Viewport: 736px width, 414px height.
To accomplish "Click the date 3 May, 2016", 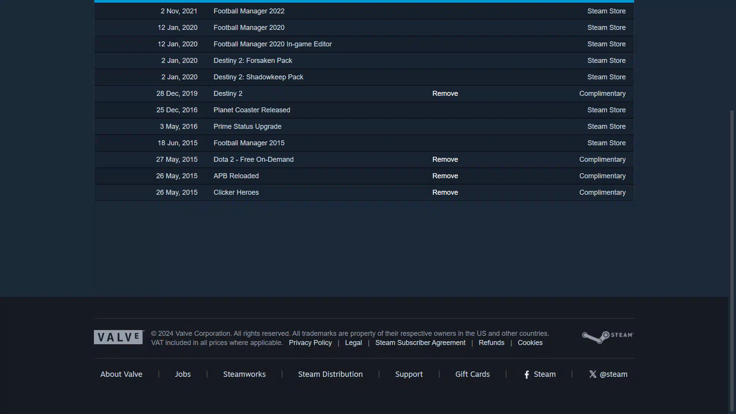I will (x=179, y=127).
